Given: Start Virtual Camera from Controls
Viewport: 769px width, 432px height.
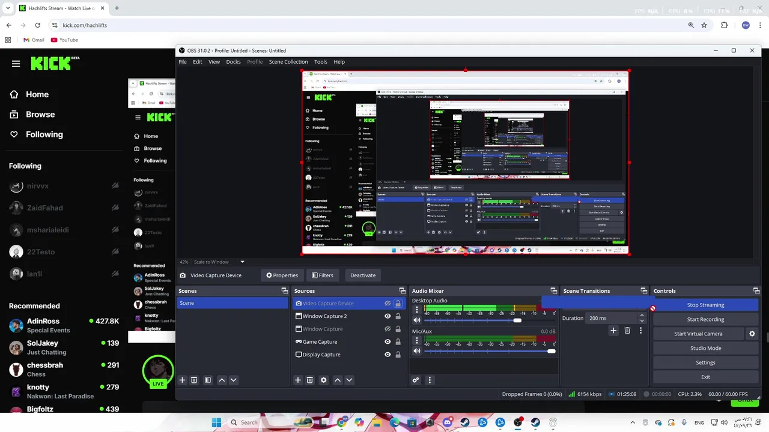Looking at the screenshot, I should click(x=698, y=334).
